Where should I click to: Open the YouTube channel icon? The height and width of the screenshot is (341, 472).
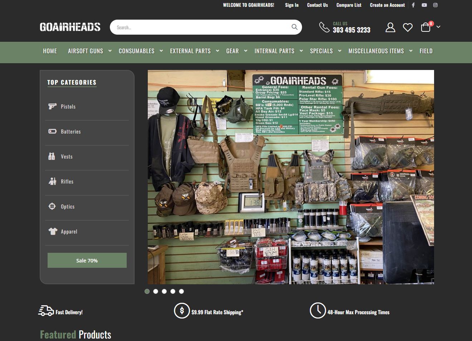[x=424, y=5]
